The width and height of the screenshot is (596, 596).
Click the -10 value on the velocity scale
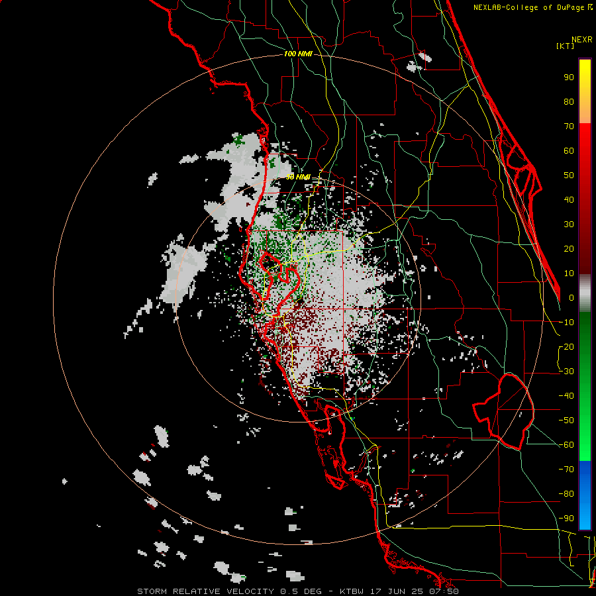566,323
